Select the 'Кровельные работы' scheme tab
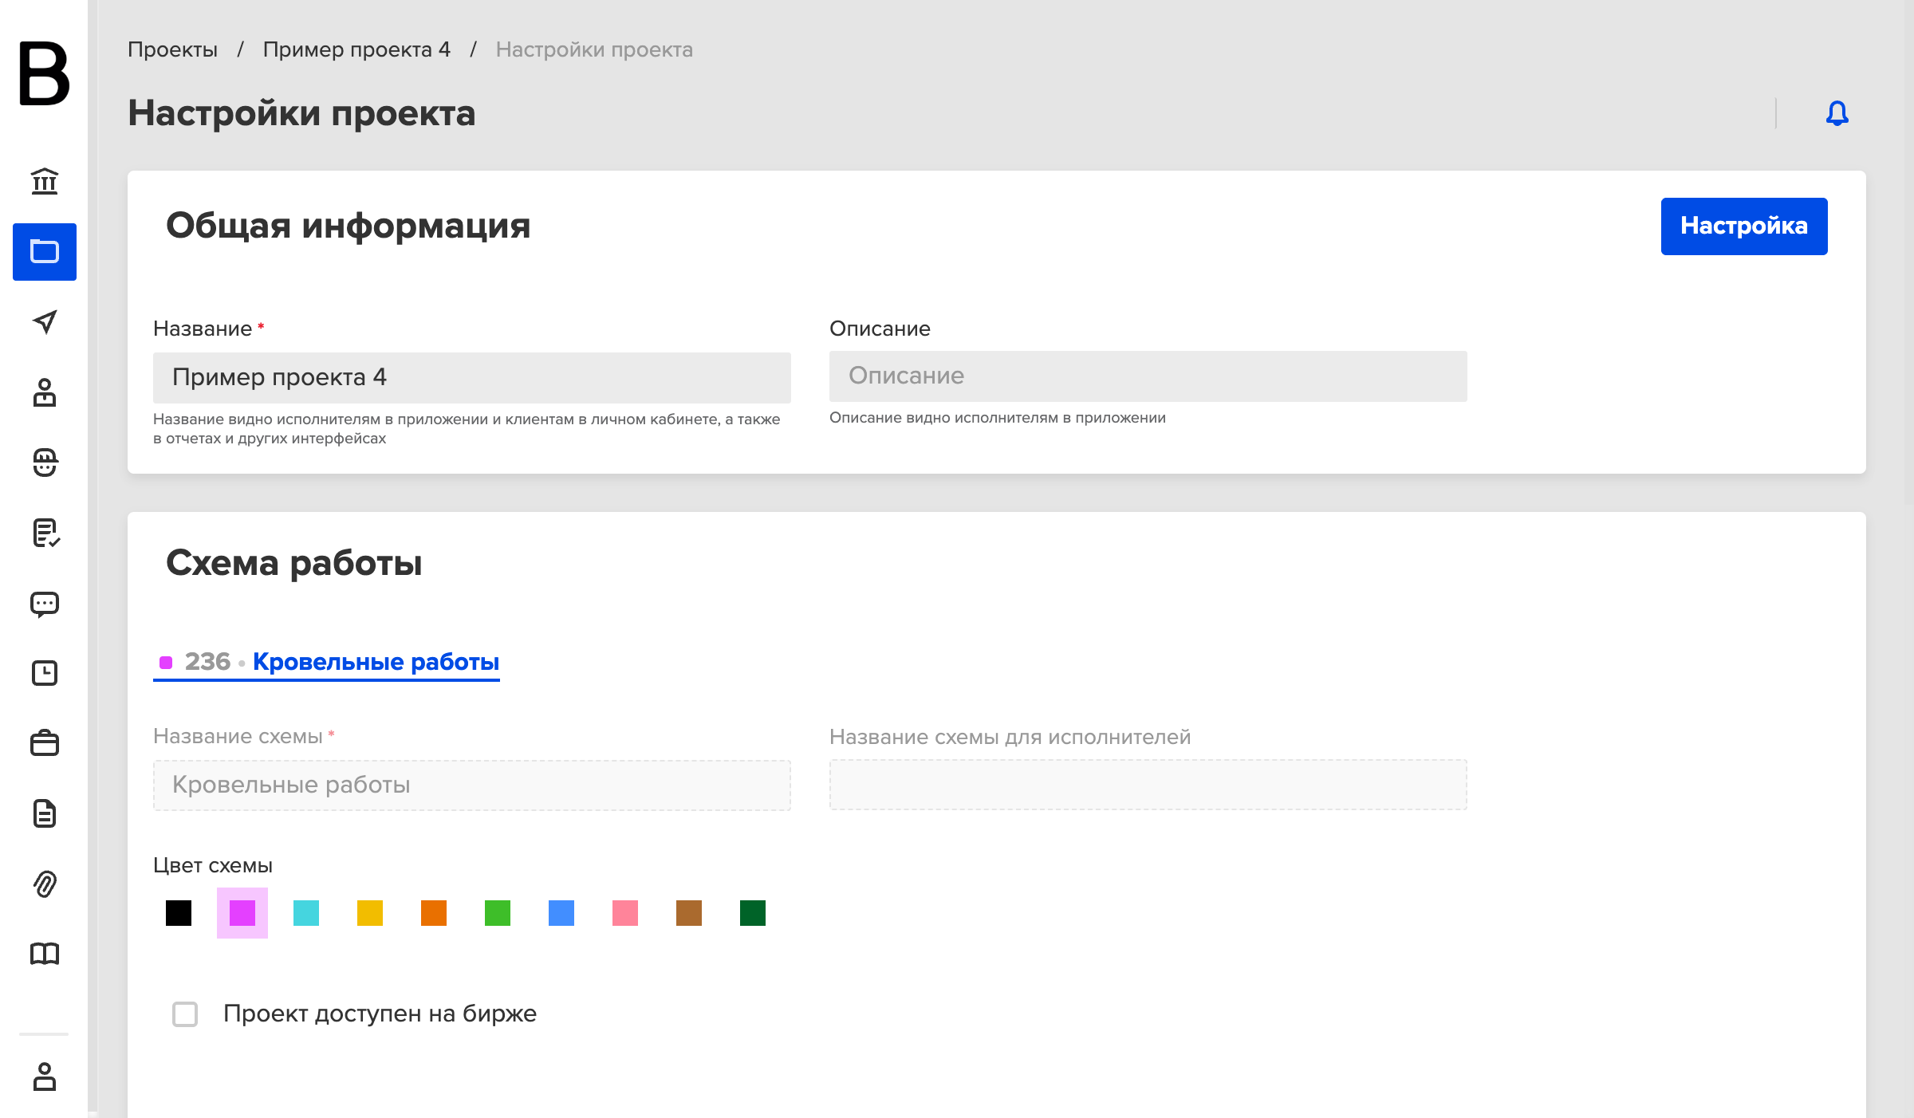Viewport: 1914px width, 1118px height. [x=326, y=662]
